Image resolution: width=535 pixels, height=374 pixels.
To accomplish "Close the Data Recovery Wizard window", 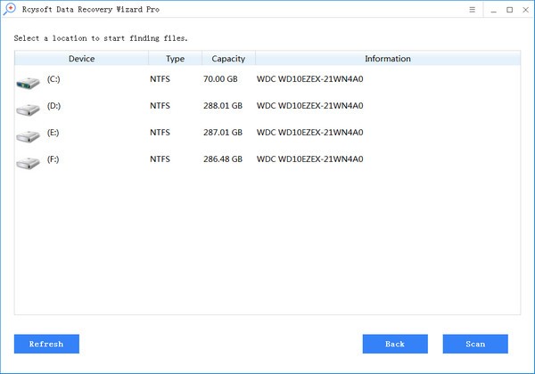I will [525, 10].
